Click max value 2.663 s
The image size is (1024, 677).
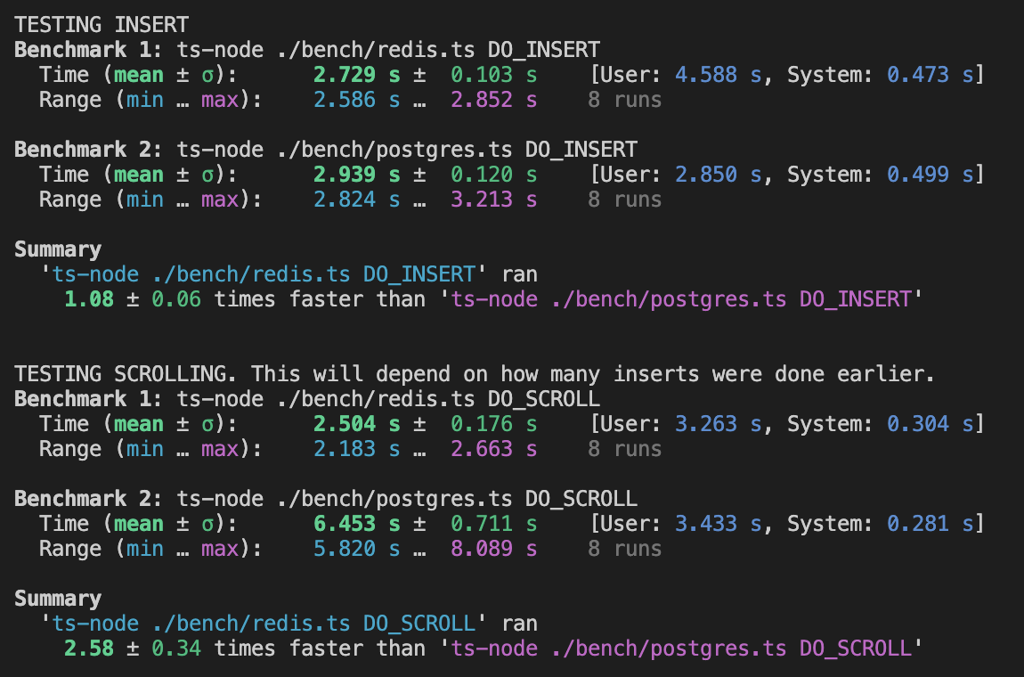click(493, 449)
